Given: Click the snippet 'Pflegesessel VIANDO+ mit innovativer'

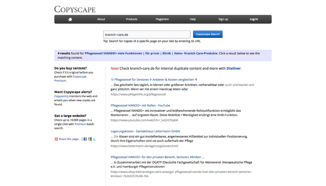Looking at the screenshot, I should (x=176, y=113).
